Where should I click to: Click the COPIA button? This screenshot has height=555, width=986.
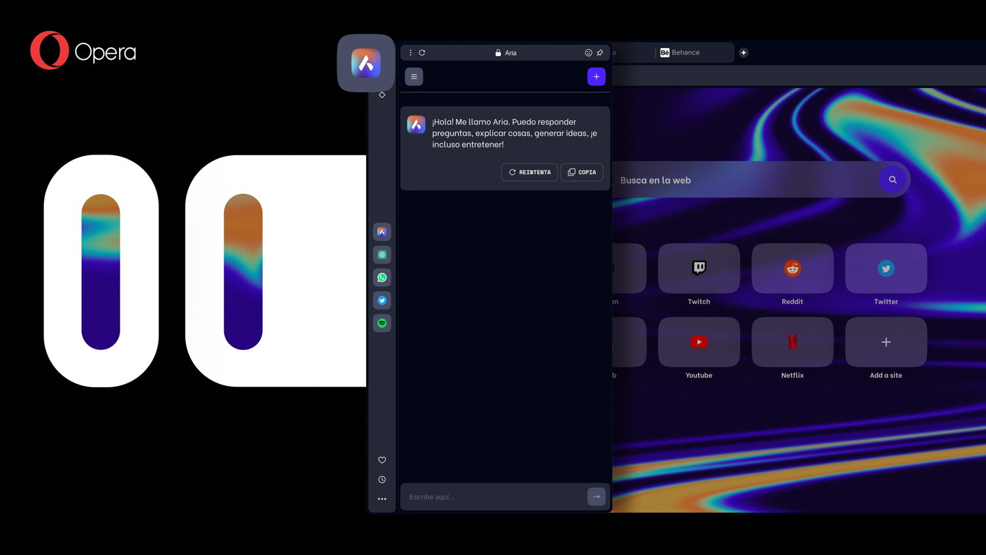(582, 172)
